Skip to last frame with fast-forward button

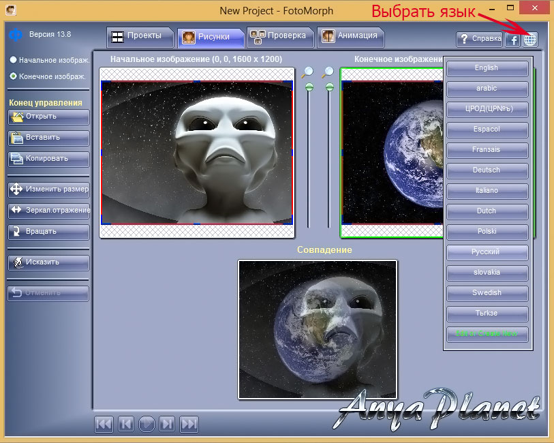189,424
